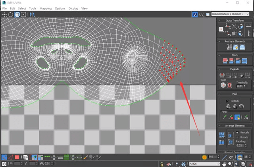This screenshot has height=167, width=254.
Task: Click Peel Mode icon
Action: click(x=235, y=106)
